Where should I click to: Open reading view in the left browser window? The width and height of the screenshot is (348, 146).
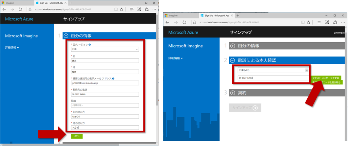[116, 9]
